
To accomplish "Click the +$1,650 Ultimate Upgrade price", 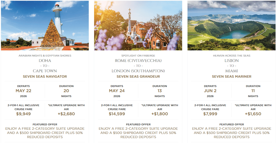I will tap(253, 114).
